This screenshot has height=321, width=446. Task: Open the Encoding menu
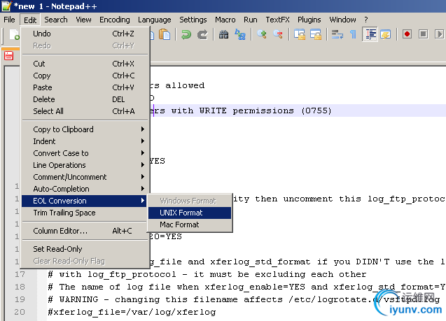(115, 20)
